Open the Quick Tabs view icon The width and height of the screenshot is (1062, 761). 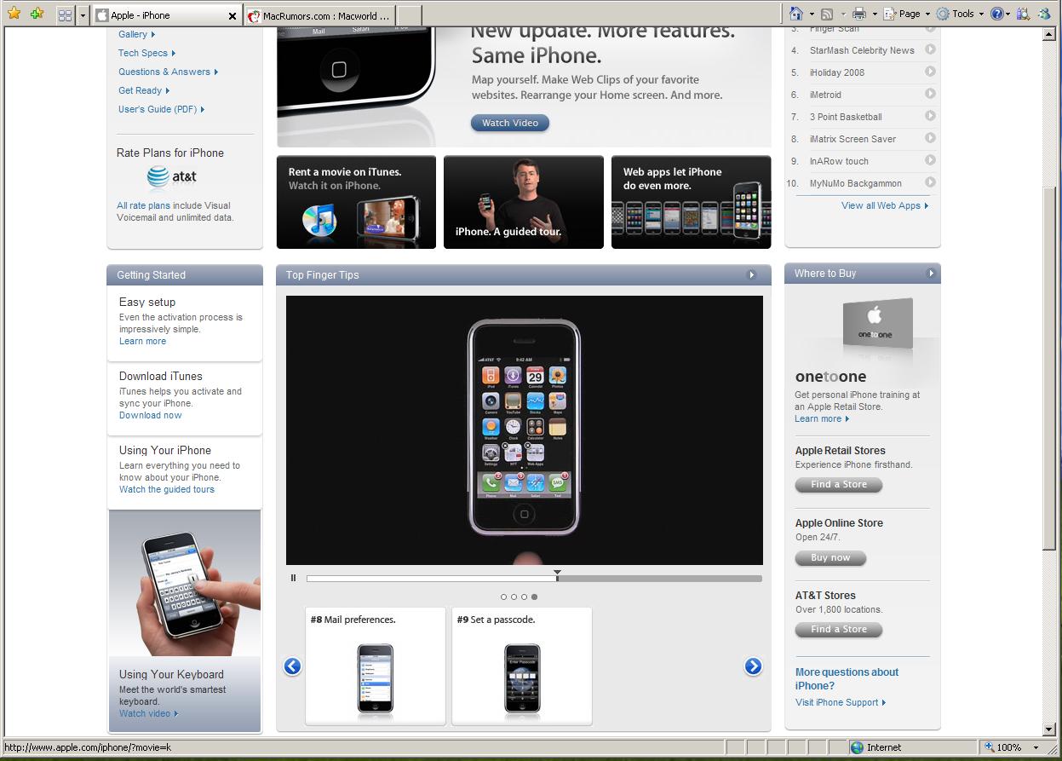(65, 14)
